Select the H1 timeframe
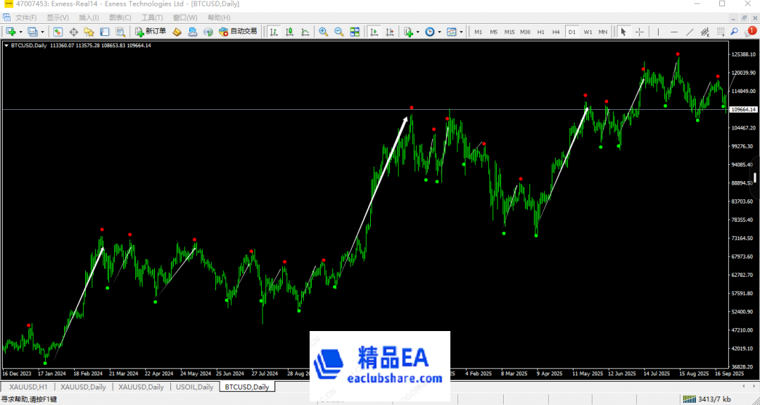The width and height of the screenshot is (760, 405). click(541, 32)
